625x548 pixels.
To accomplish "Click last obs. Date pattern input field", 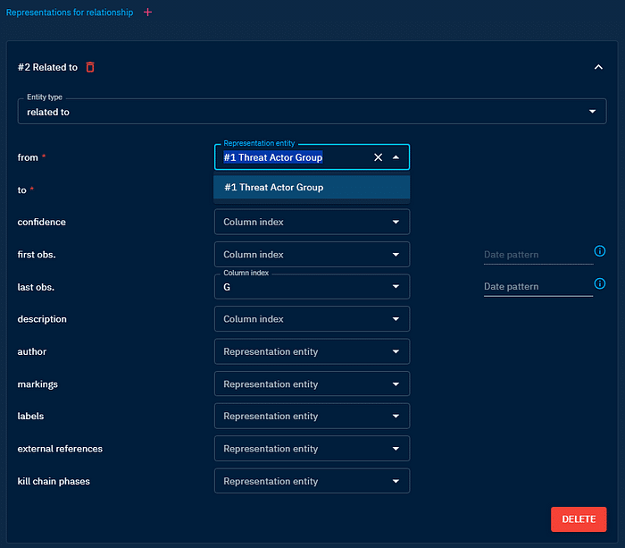I will (x=537, y=287).
